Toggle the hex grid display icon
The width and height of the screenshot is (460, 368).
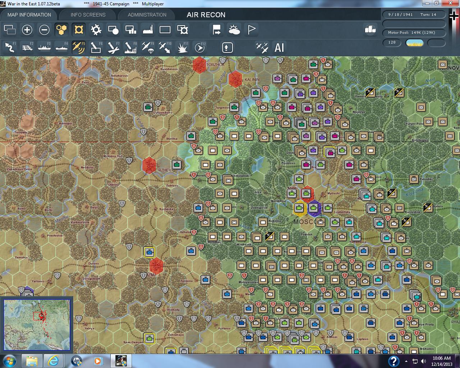click(x=61, y=30)
